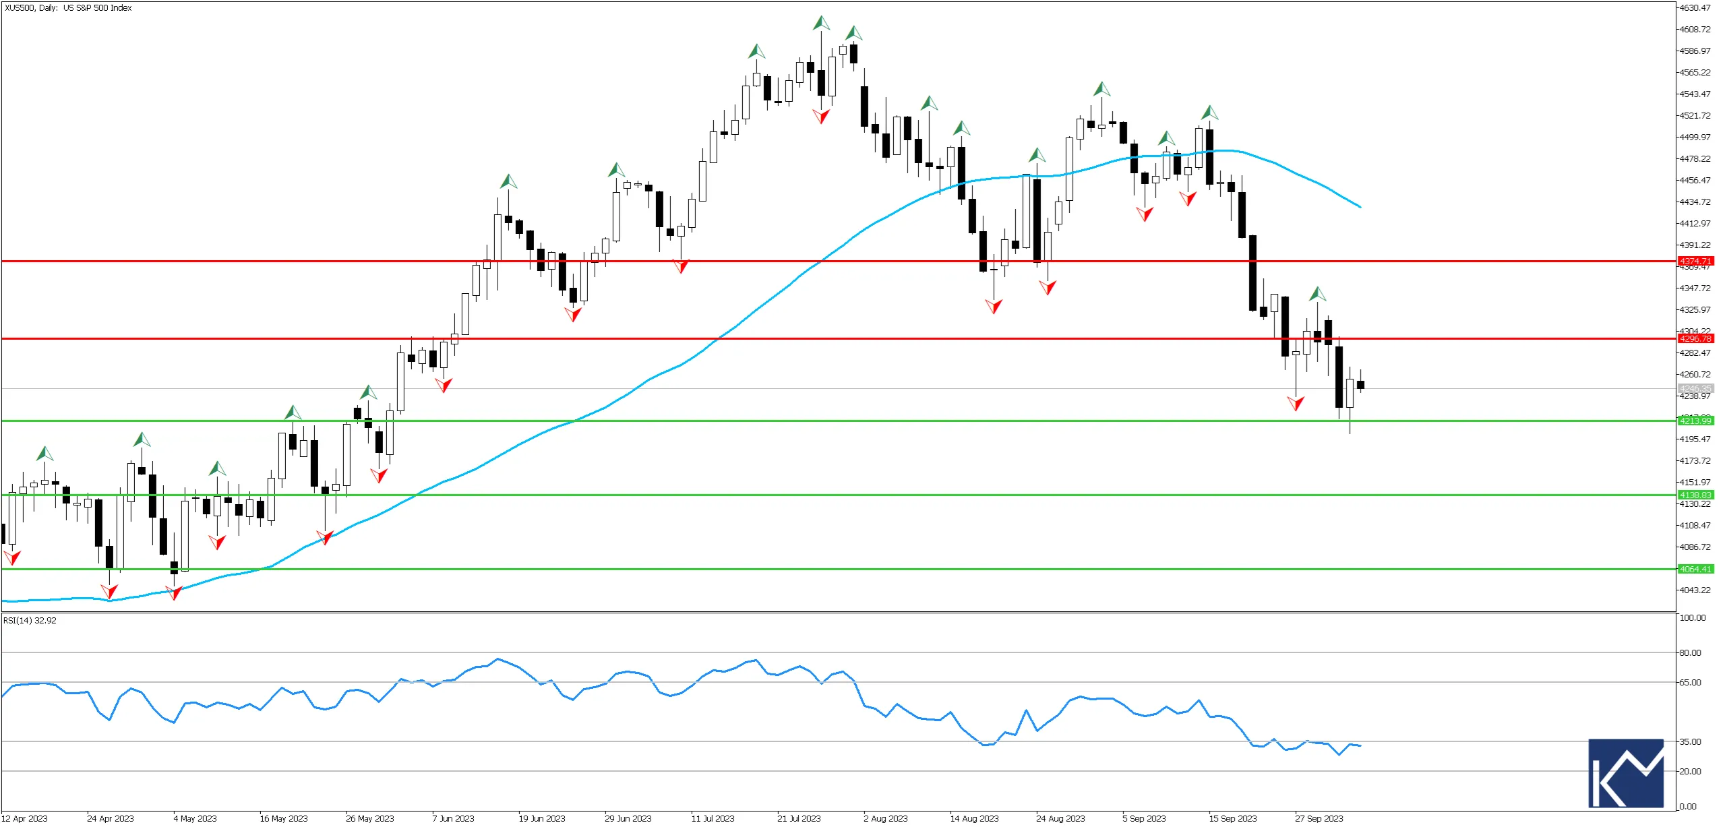Click the 4456.47 price axis value

1695,181
